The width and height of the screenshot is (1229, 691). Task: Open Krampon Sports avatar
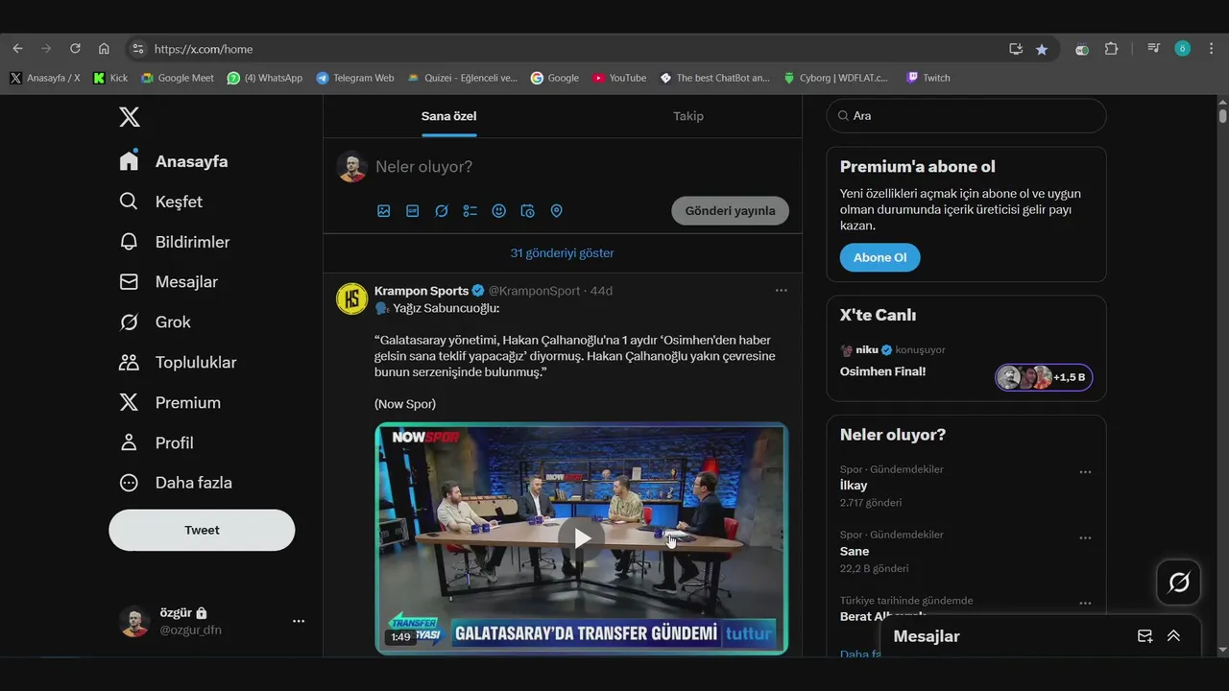click(x=352, y=298)
